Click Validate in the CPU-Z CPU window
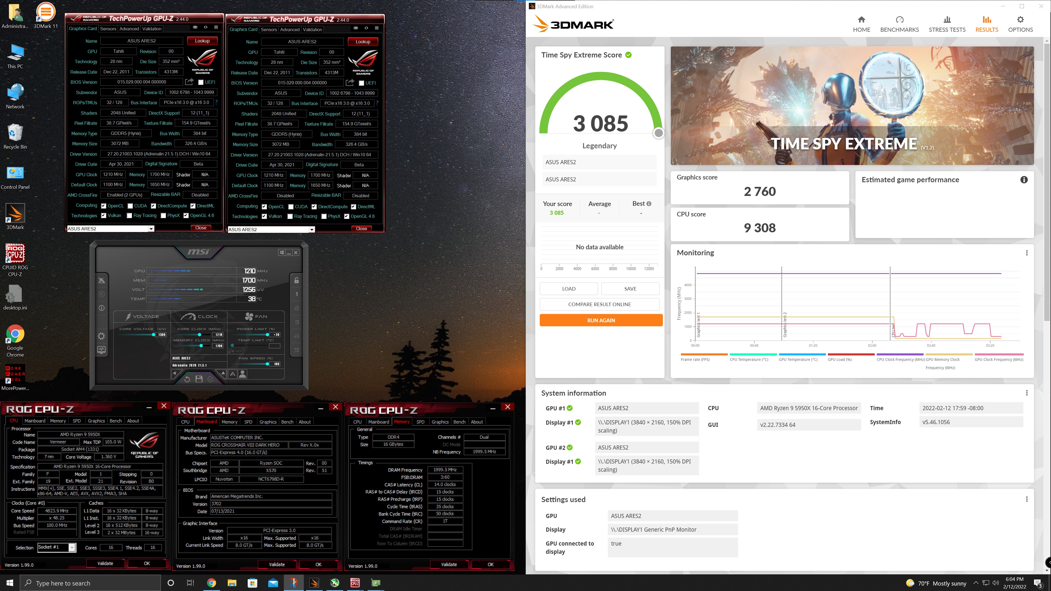The image size is (1051, 591). [105, 563]
